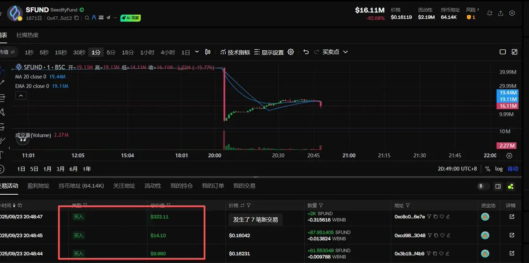Open the hexagon settings icon in the header
This screenshot has width=529, height=263.
(x=512, y=14)
